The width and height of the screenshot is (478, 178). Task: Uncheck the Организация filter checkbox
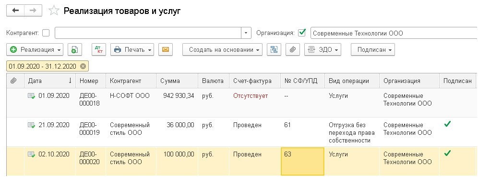click(x=302, y=33)
